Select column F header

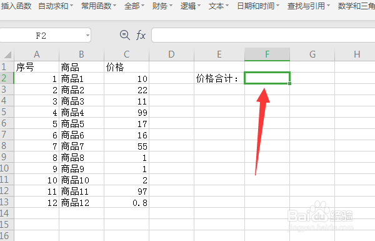pyautogui.click(x=267, y=54)
